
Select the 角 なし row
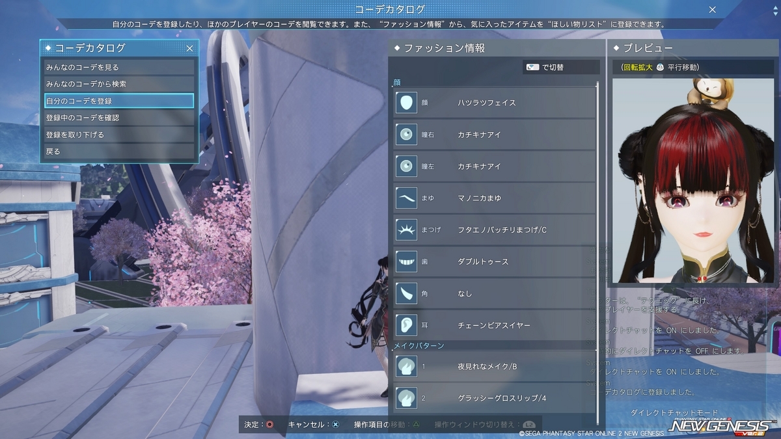[x=494, y=293]
